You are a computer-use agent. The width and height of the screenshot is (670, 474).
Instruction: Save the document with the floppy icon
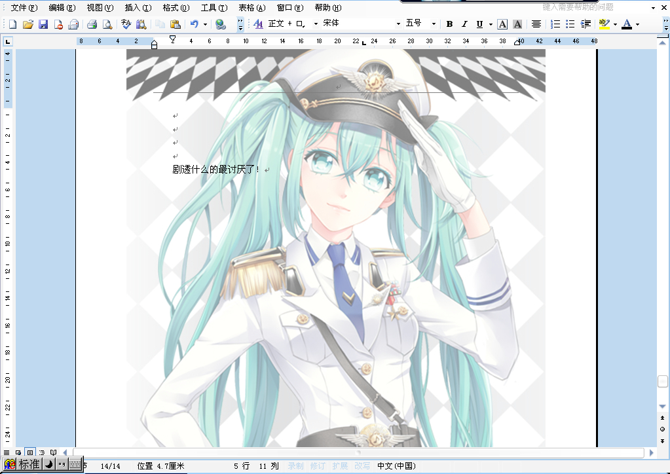[43, 24]
